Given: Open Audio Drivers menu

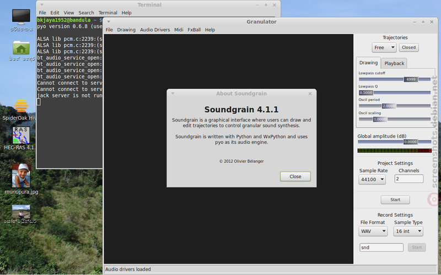Looking at the screenshot, I should coord(155,30).
